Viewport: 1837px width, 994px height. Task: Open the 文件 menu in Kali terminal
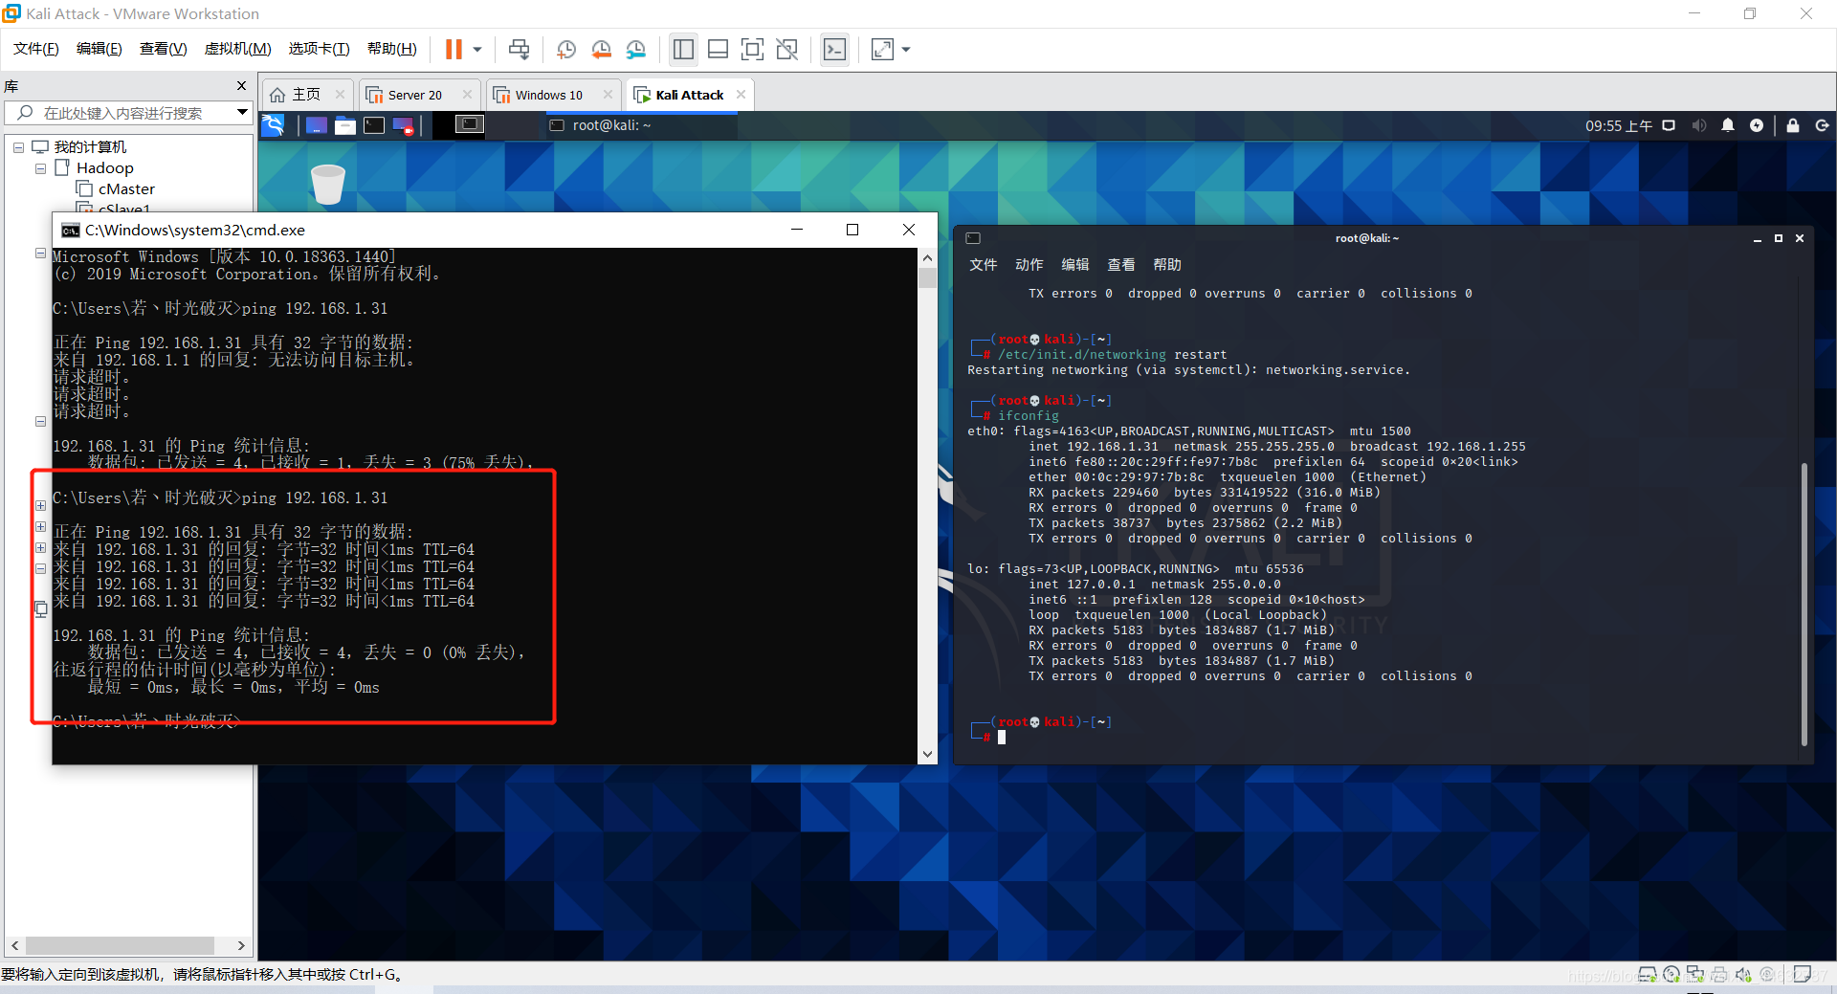(x=983, y=265)
